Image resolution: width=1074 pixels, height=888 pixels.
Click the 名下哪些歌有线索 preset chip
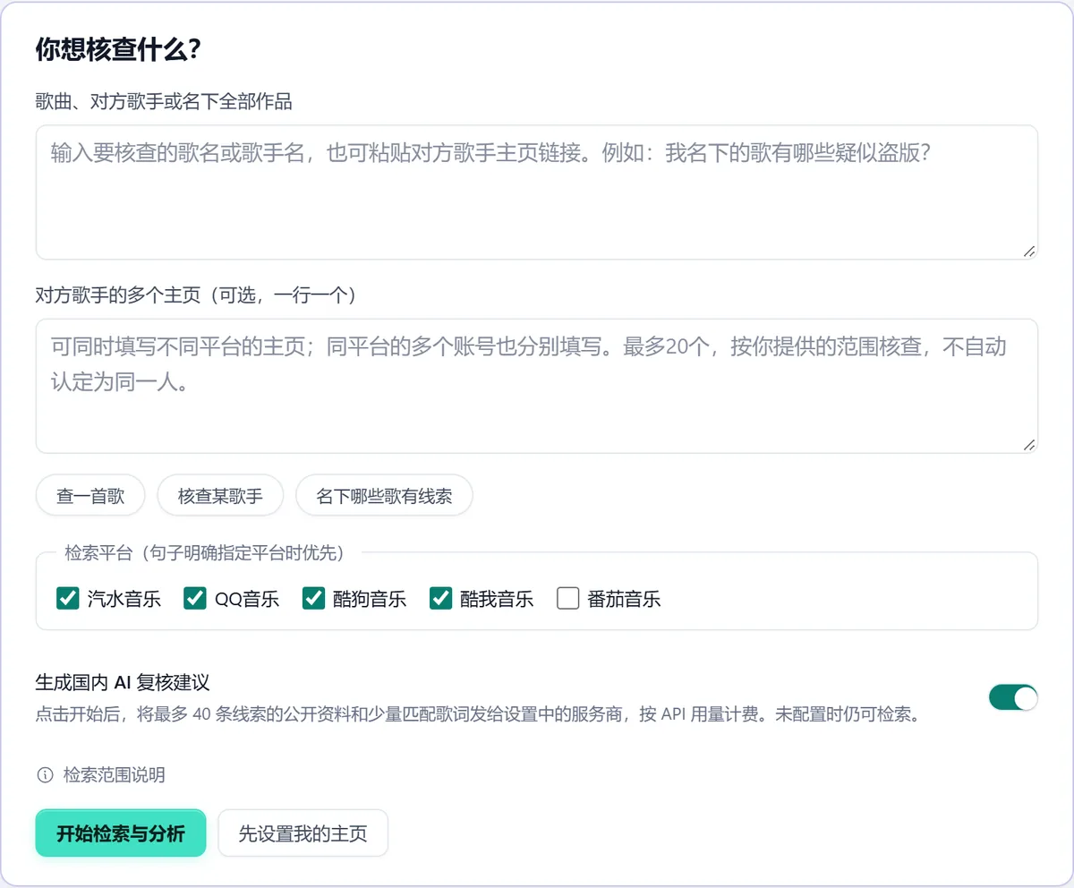click(384, 495)
